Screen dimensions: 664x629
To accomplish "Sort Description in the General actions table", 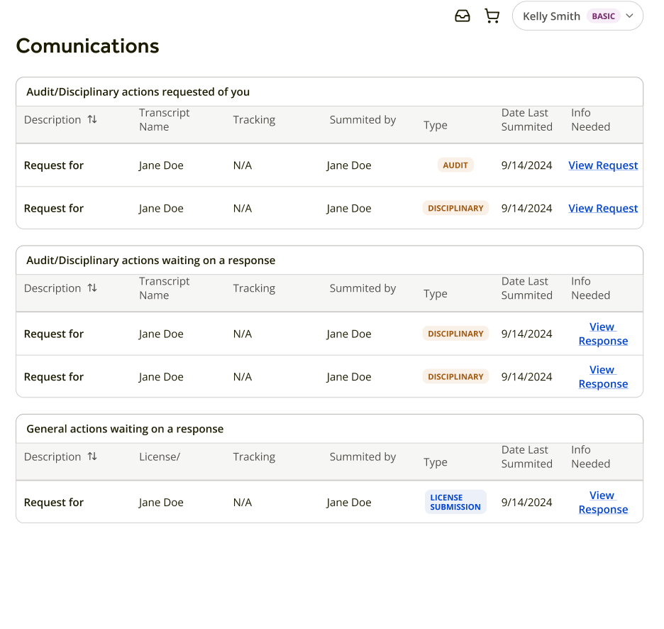I will coord(92,456).
